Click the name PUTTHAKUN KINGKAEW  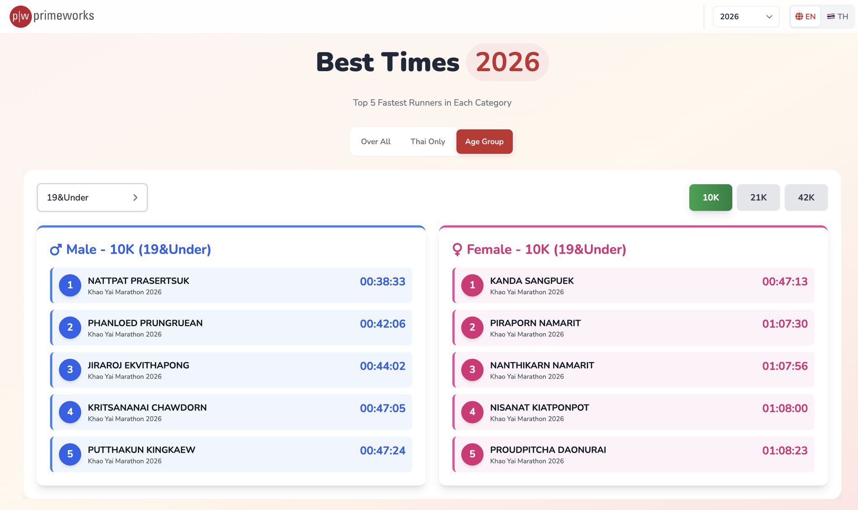click(x=141, y=450)
